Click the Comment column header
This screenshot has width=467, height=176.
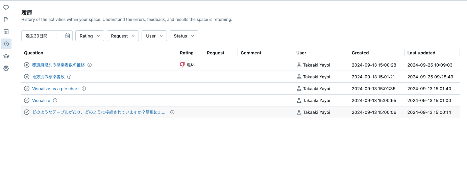(251, 53)
